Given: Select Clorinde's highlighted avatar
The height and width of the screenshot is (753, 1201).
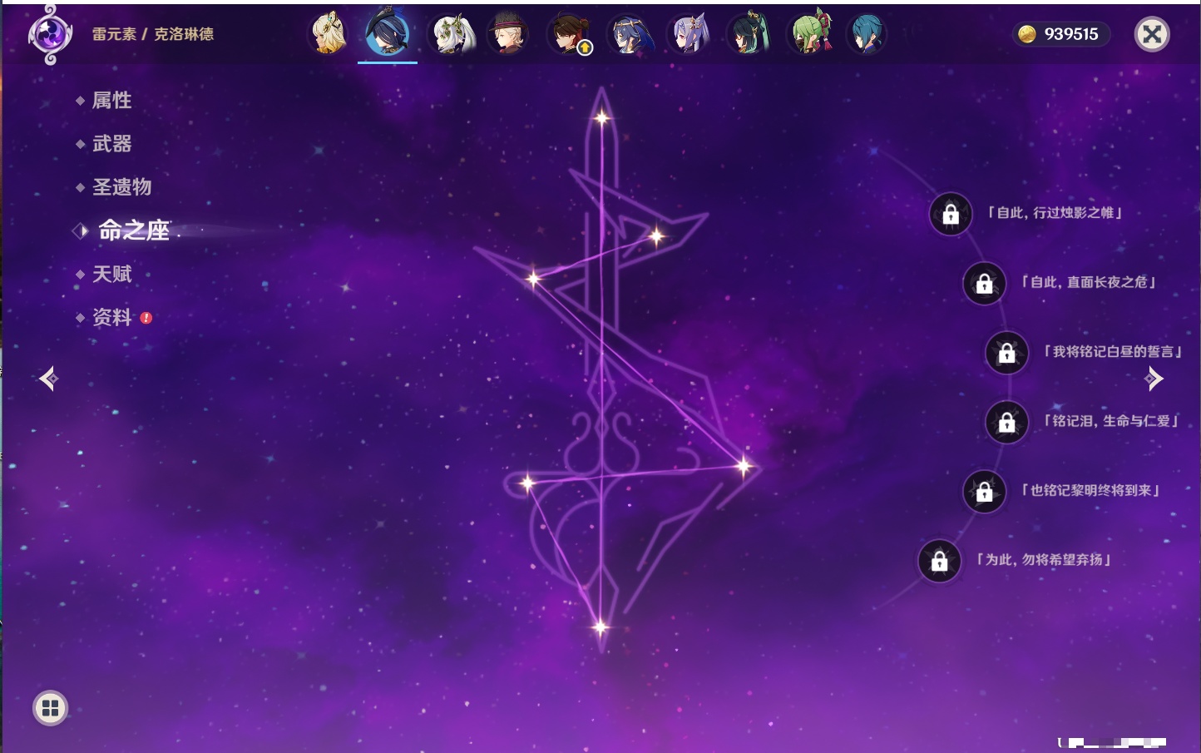Looking at the screenshot, I should [x=388, y=33].
